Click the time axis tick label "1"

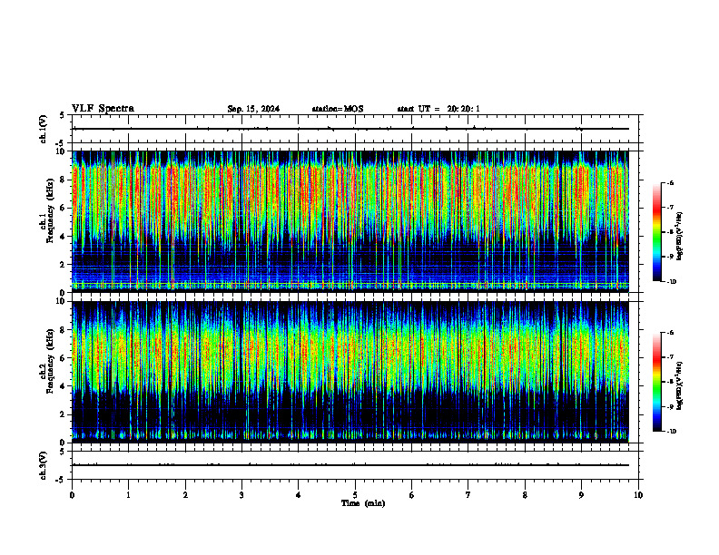pos(128,495)
